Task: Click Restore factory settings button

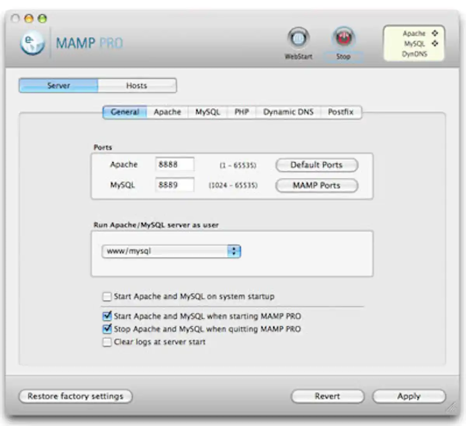Action: pos(75,396)
